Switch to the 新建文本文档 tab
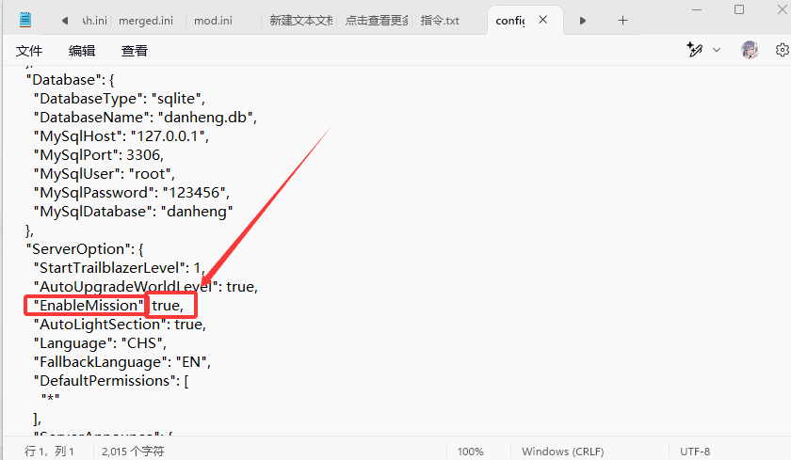Viewport: 791px width, 460px height. (x=299, y=20)
